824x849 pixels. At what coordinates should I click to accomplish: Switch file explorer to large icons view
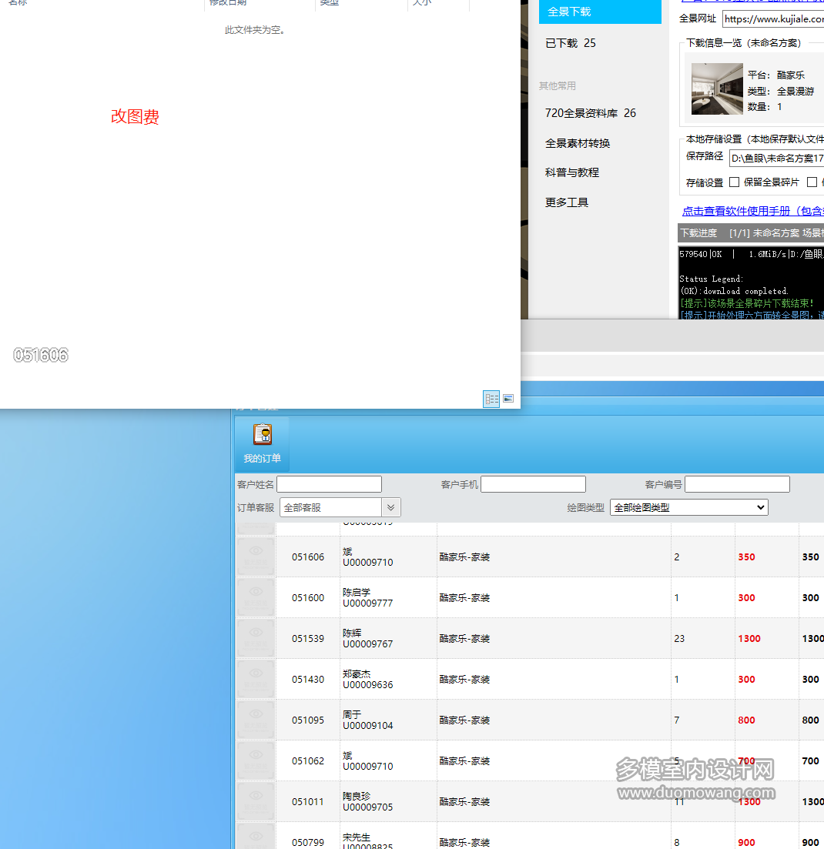tap(508, 399)
